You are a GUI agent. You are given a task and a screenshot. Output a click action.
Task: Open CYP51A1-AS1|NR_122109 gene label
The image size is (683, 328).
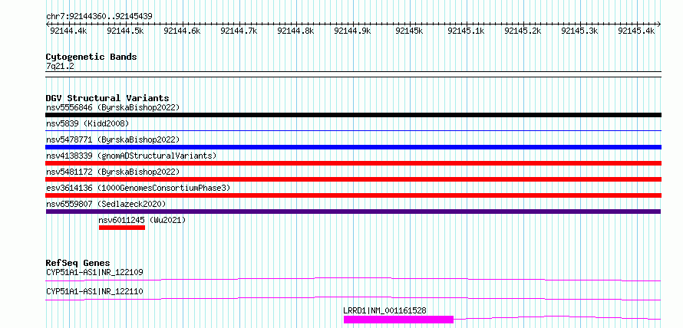tap(94, 272)
